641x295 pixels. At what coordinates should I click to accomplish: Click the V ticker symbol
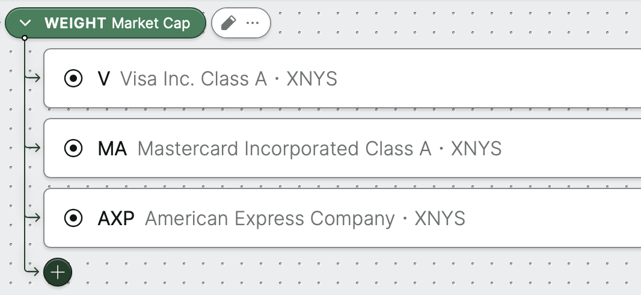(104, 78)
